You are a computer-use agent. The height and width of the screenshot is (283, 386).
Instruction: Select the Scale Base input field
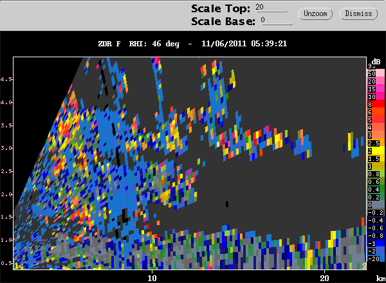click(277, 21)
